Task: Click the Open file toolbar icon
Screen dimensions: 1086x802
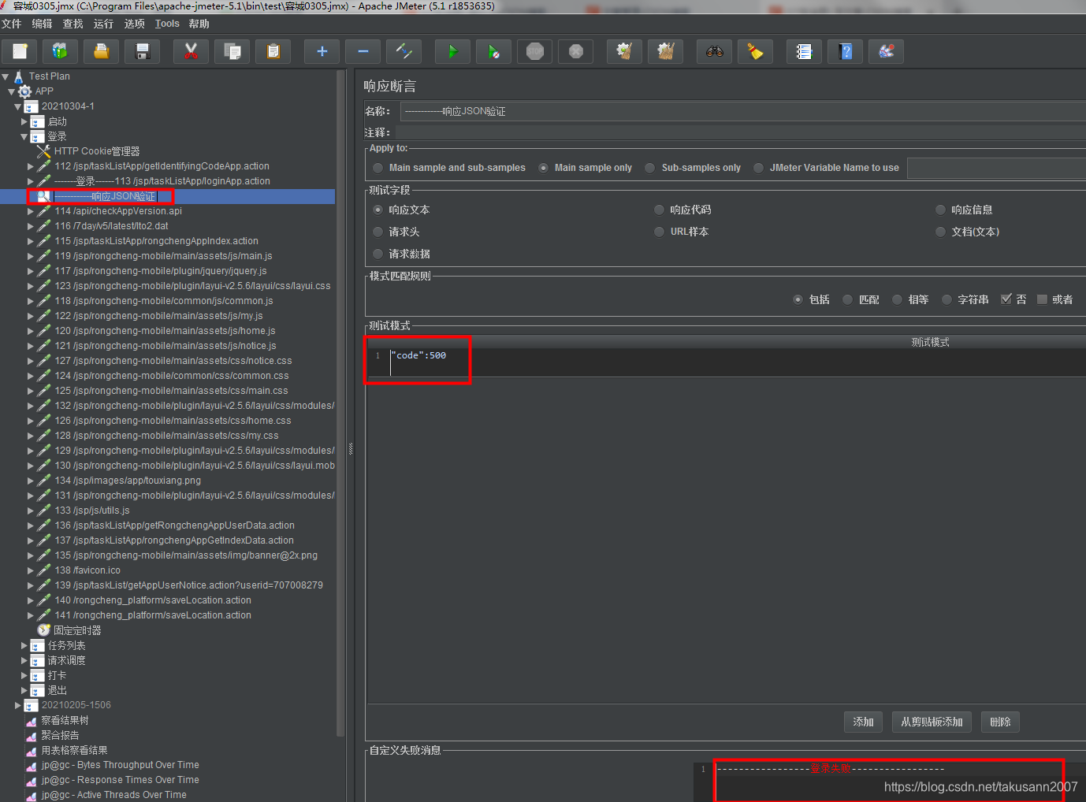Action: click(x=102, y=51)
